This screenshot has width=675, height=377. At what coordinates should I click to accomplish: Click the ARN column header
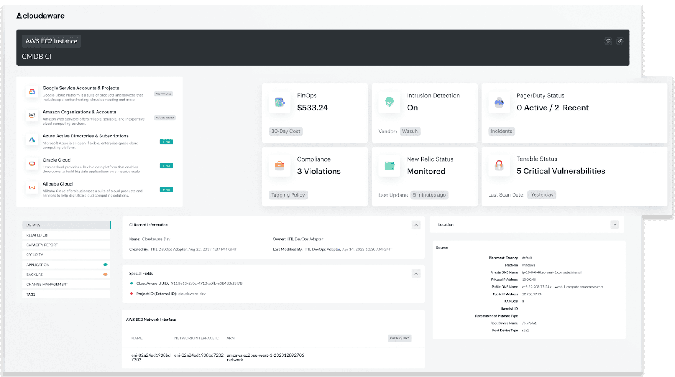pos(230,338)
